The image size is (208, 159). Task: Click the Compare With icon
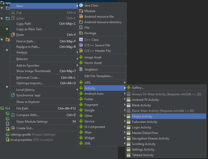pyautogui.click(x=13, y=115)
